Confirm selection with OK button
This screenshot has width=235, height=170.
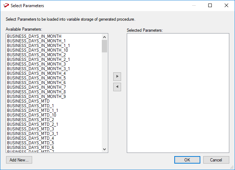[x=187, y=160]
